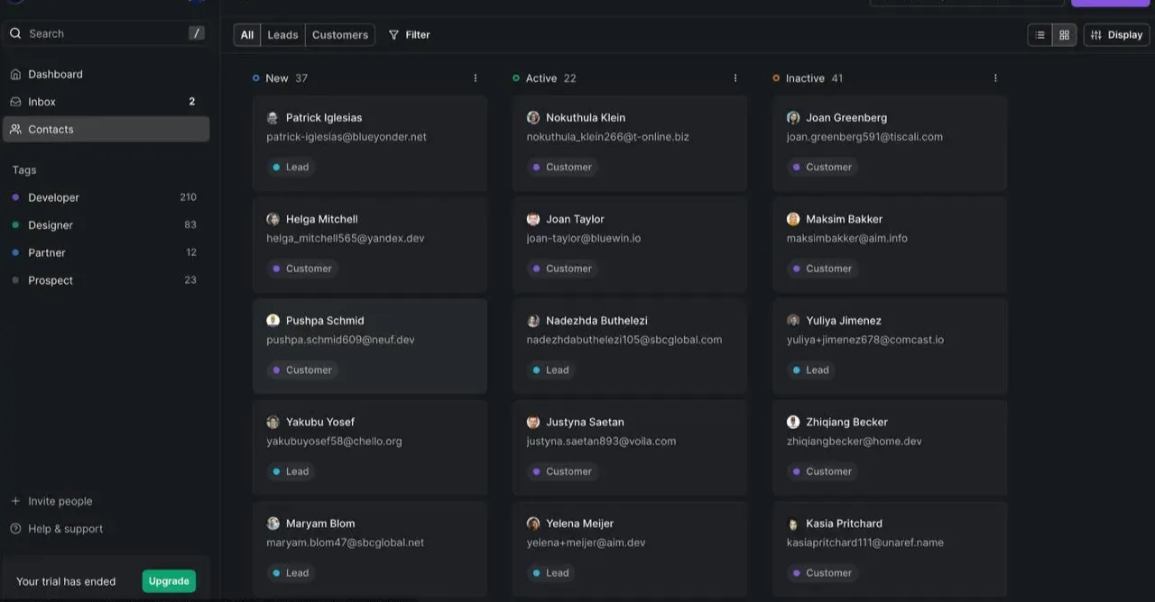The height and width of the screenshot is (602, 1155).
Task: Select the green Designer tag
Action: (51, 225)
